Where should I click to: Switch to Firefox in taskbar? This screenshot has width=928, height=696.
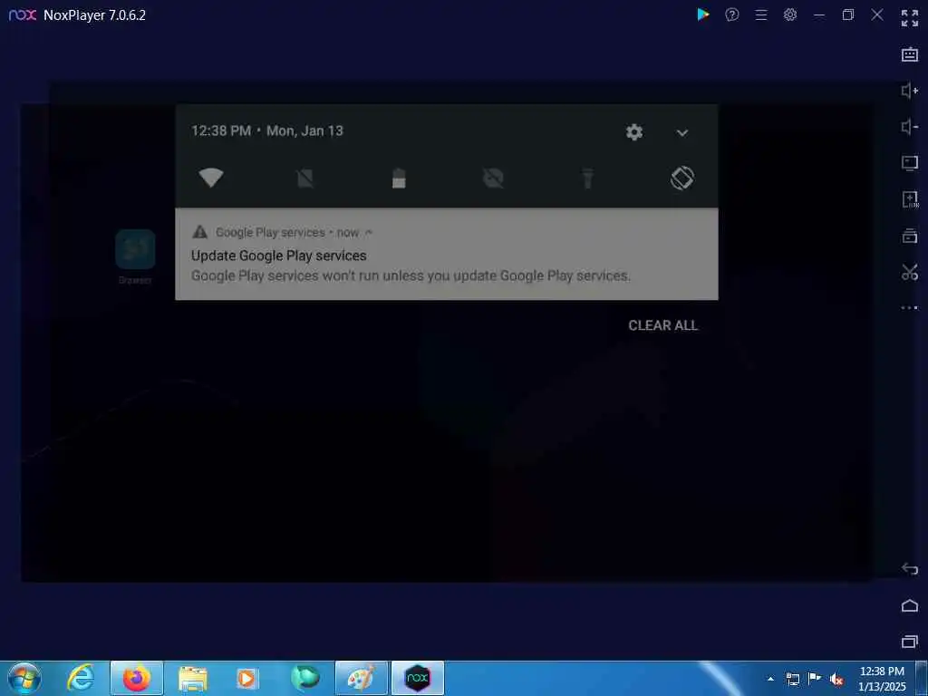pos(136,678)
